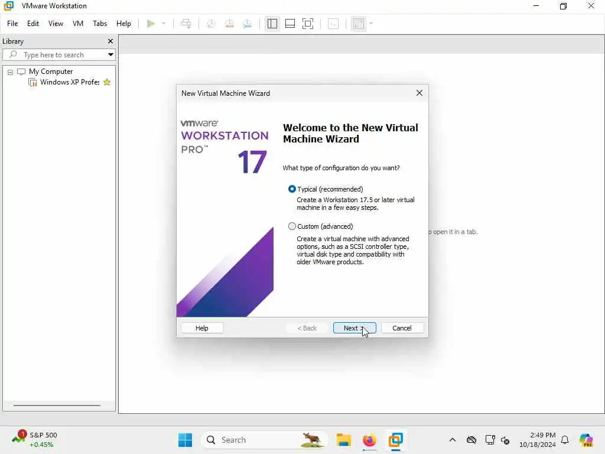Click the VMware Workstation title bar icon
Screen dimensions: 605x454
coord(8,6)
